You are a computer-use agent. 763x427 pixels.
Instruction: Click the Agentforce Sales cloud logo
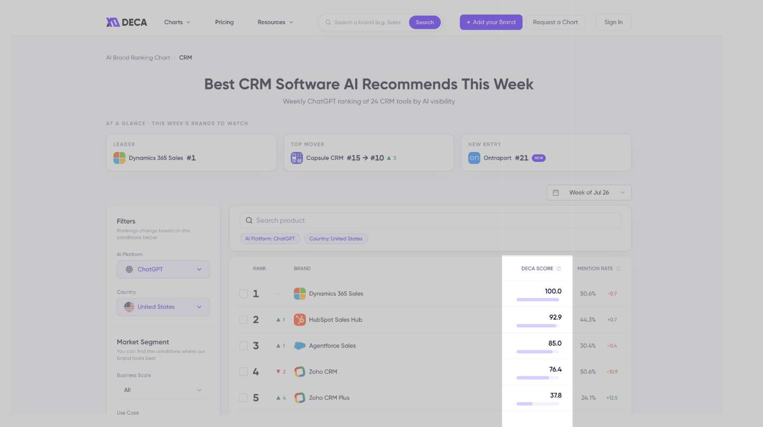[x=300, y=345]
